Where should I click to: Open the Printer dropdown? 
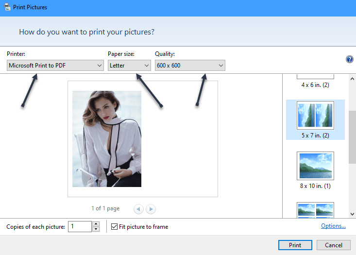[x=55, y=65]
